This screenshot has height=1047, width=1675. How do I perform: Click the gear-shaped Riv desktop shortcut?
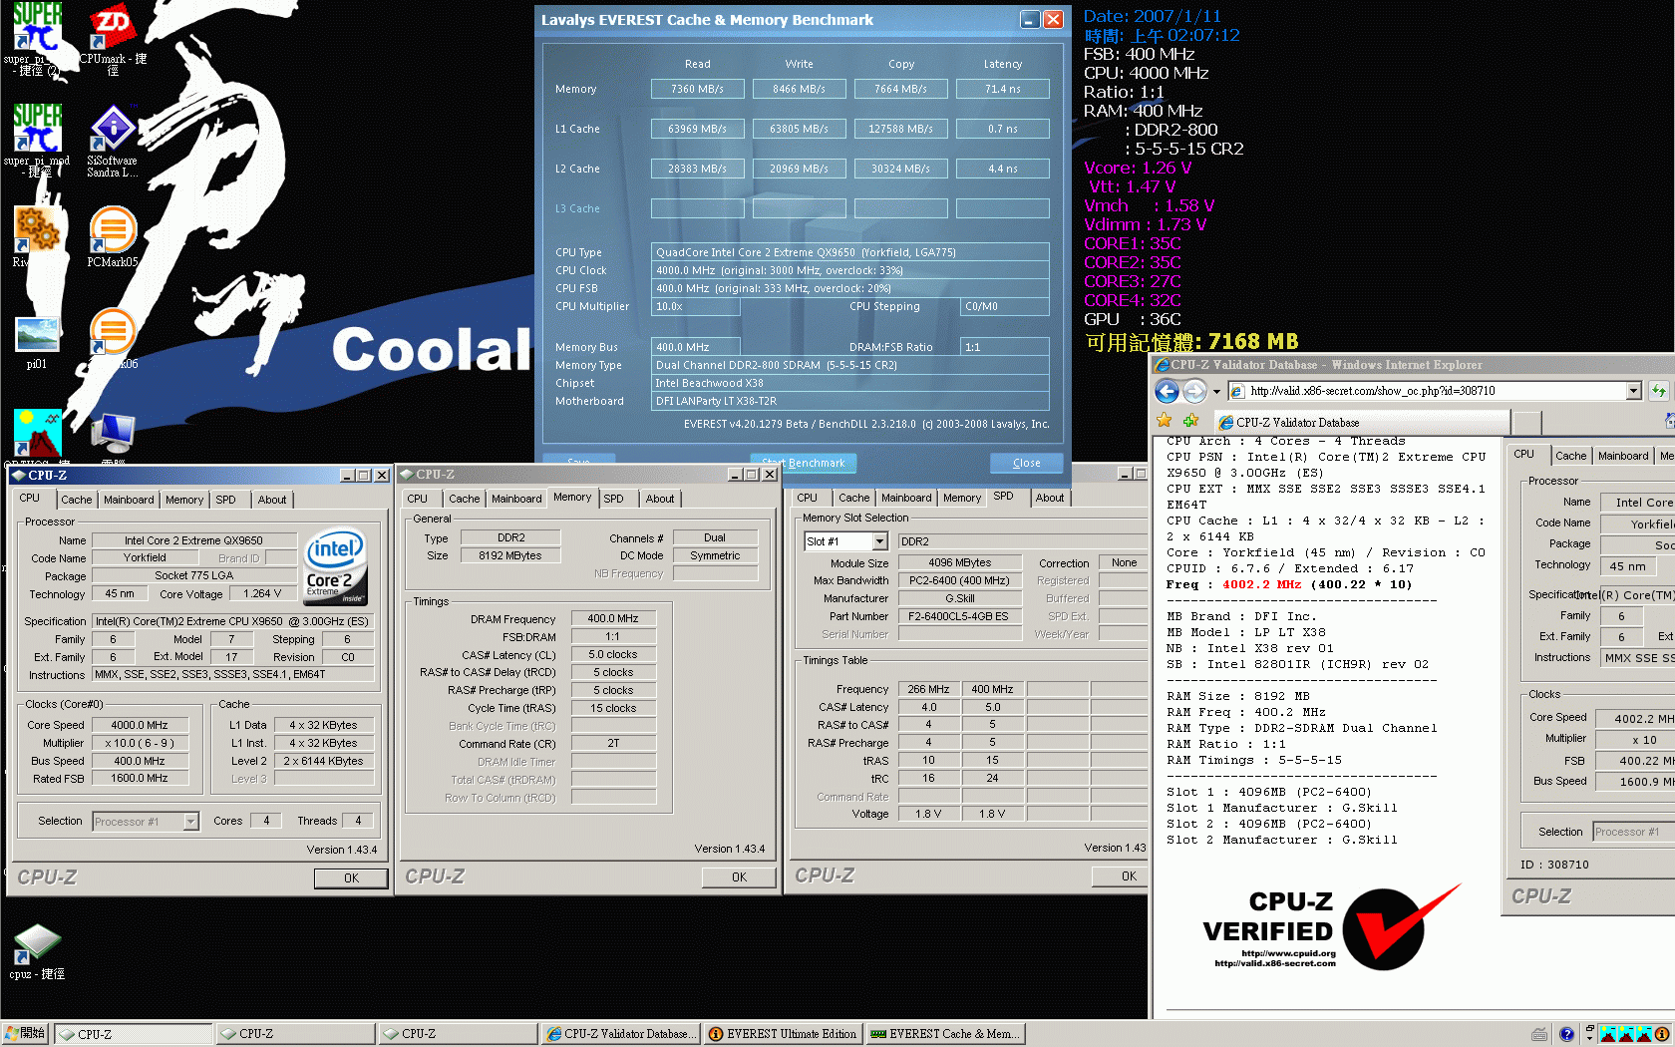[37, 230]
